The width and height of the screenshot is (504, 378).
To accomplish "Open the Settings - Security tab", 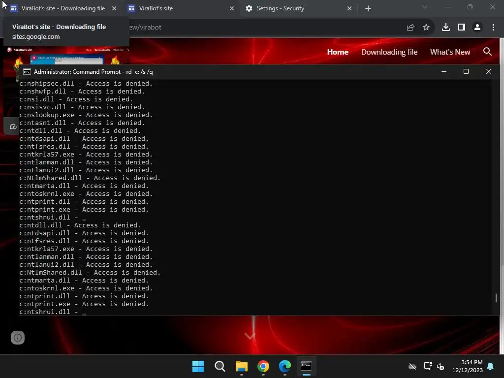I will coord(299,8).
